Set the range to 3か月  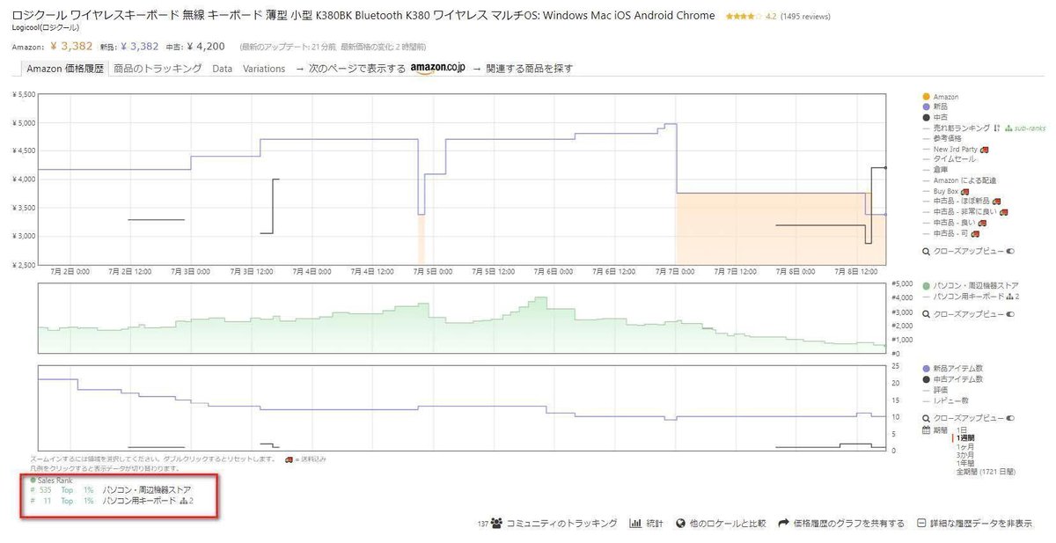tap(966, 455)
